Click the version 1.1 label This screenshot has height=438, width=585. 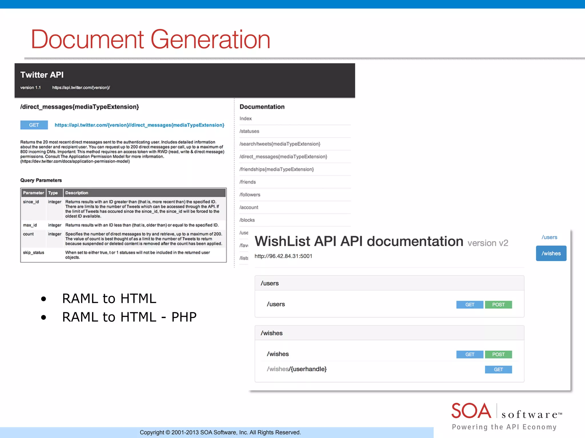coord(30,88)
